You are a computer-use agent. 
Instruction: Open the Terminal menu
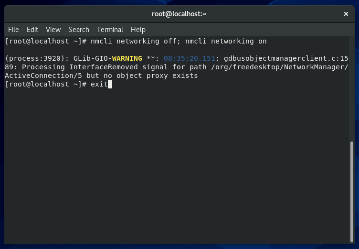click(110, 30)
